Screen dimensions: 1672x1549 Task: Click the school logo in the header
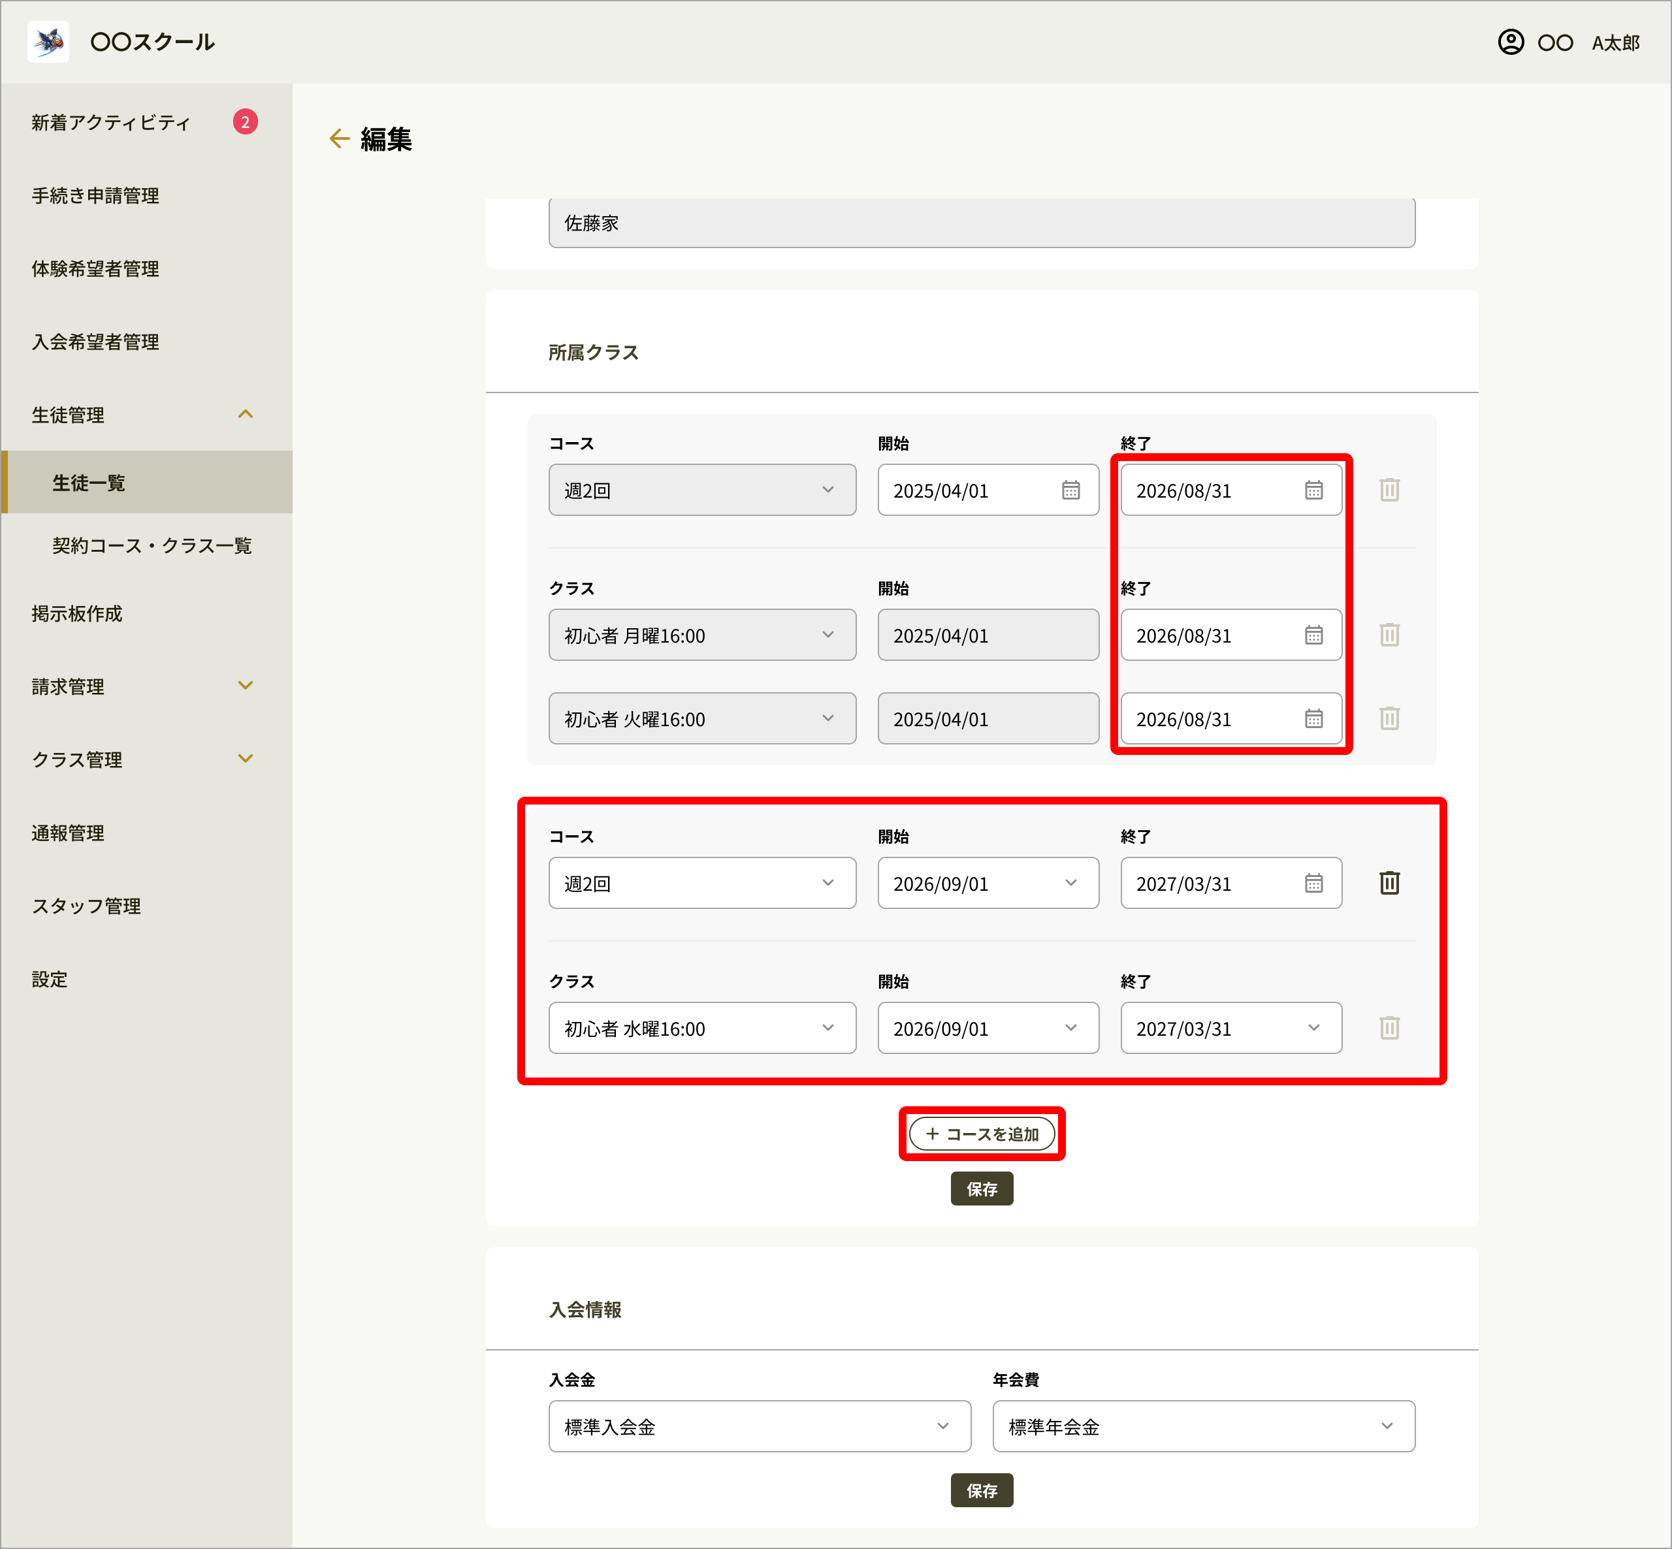(x=48, y=42)
